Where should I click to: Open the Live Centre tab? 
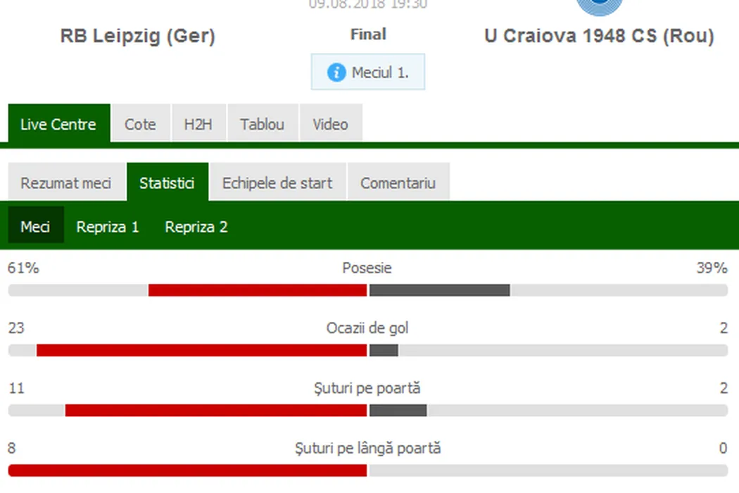tap(58, 124)
